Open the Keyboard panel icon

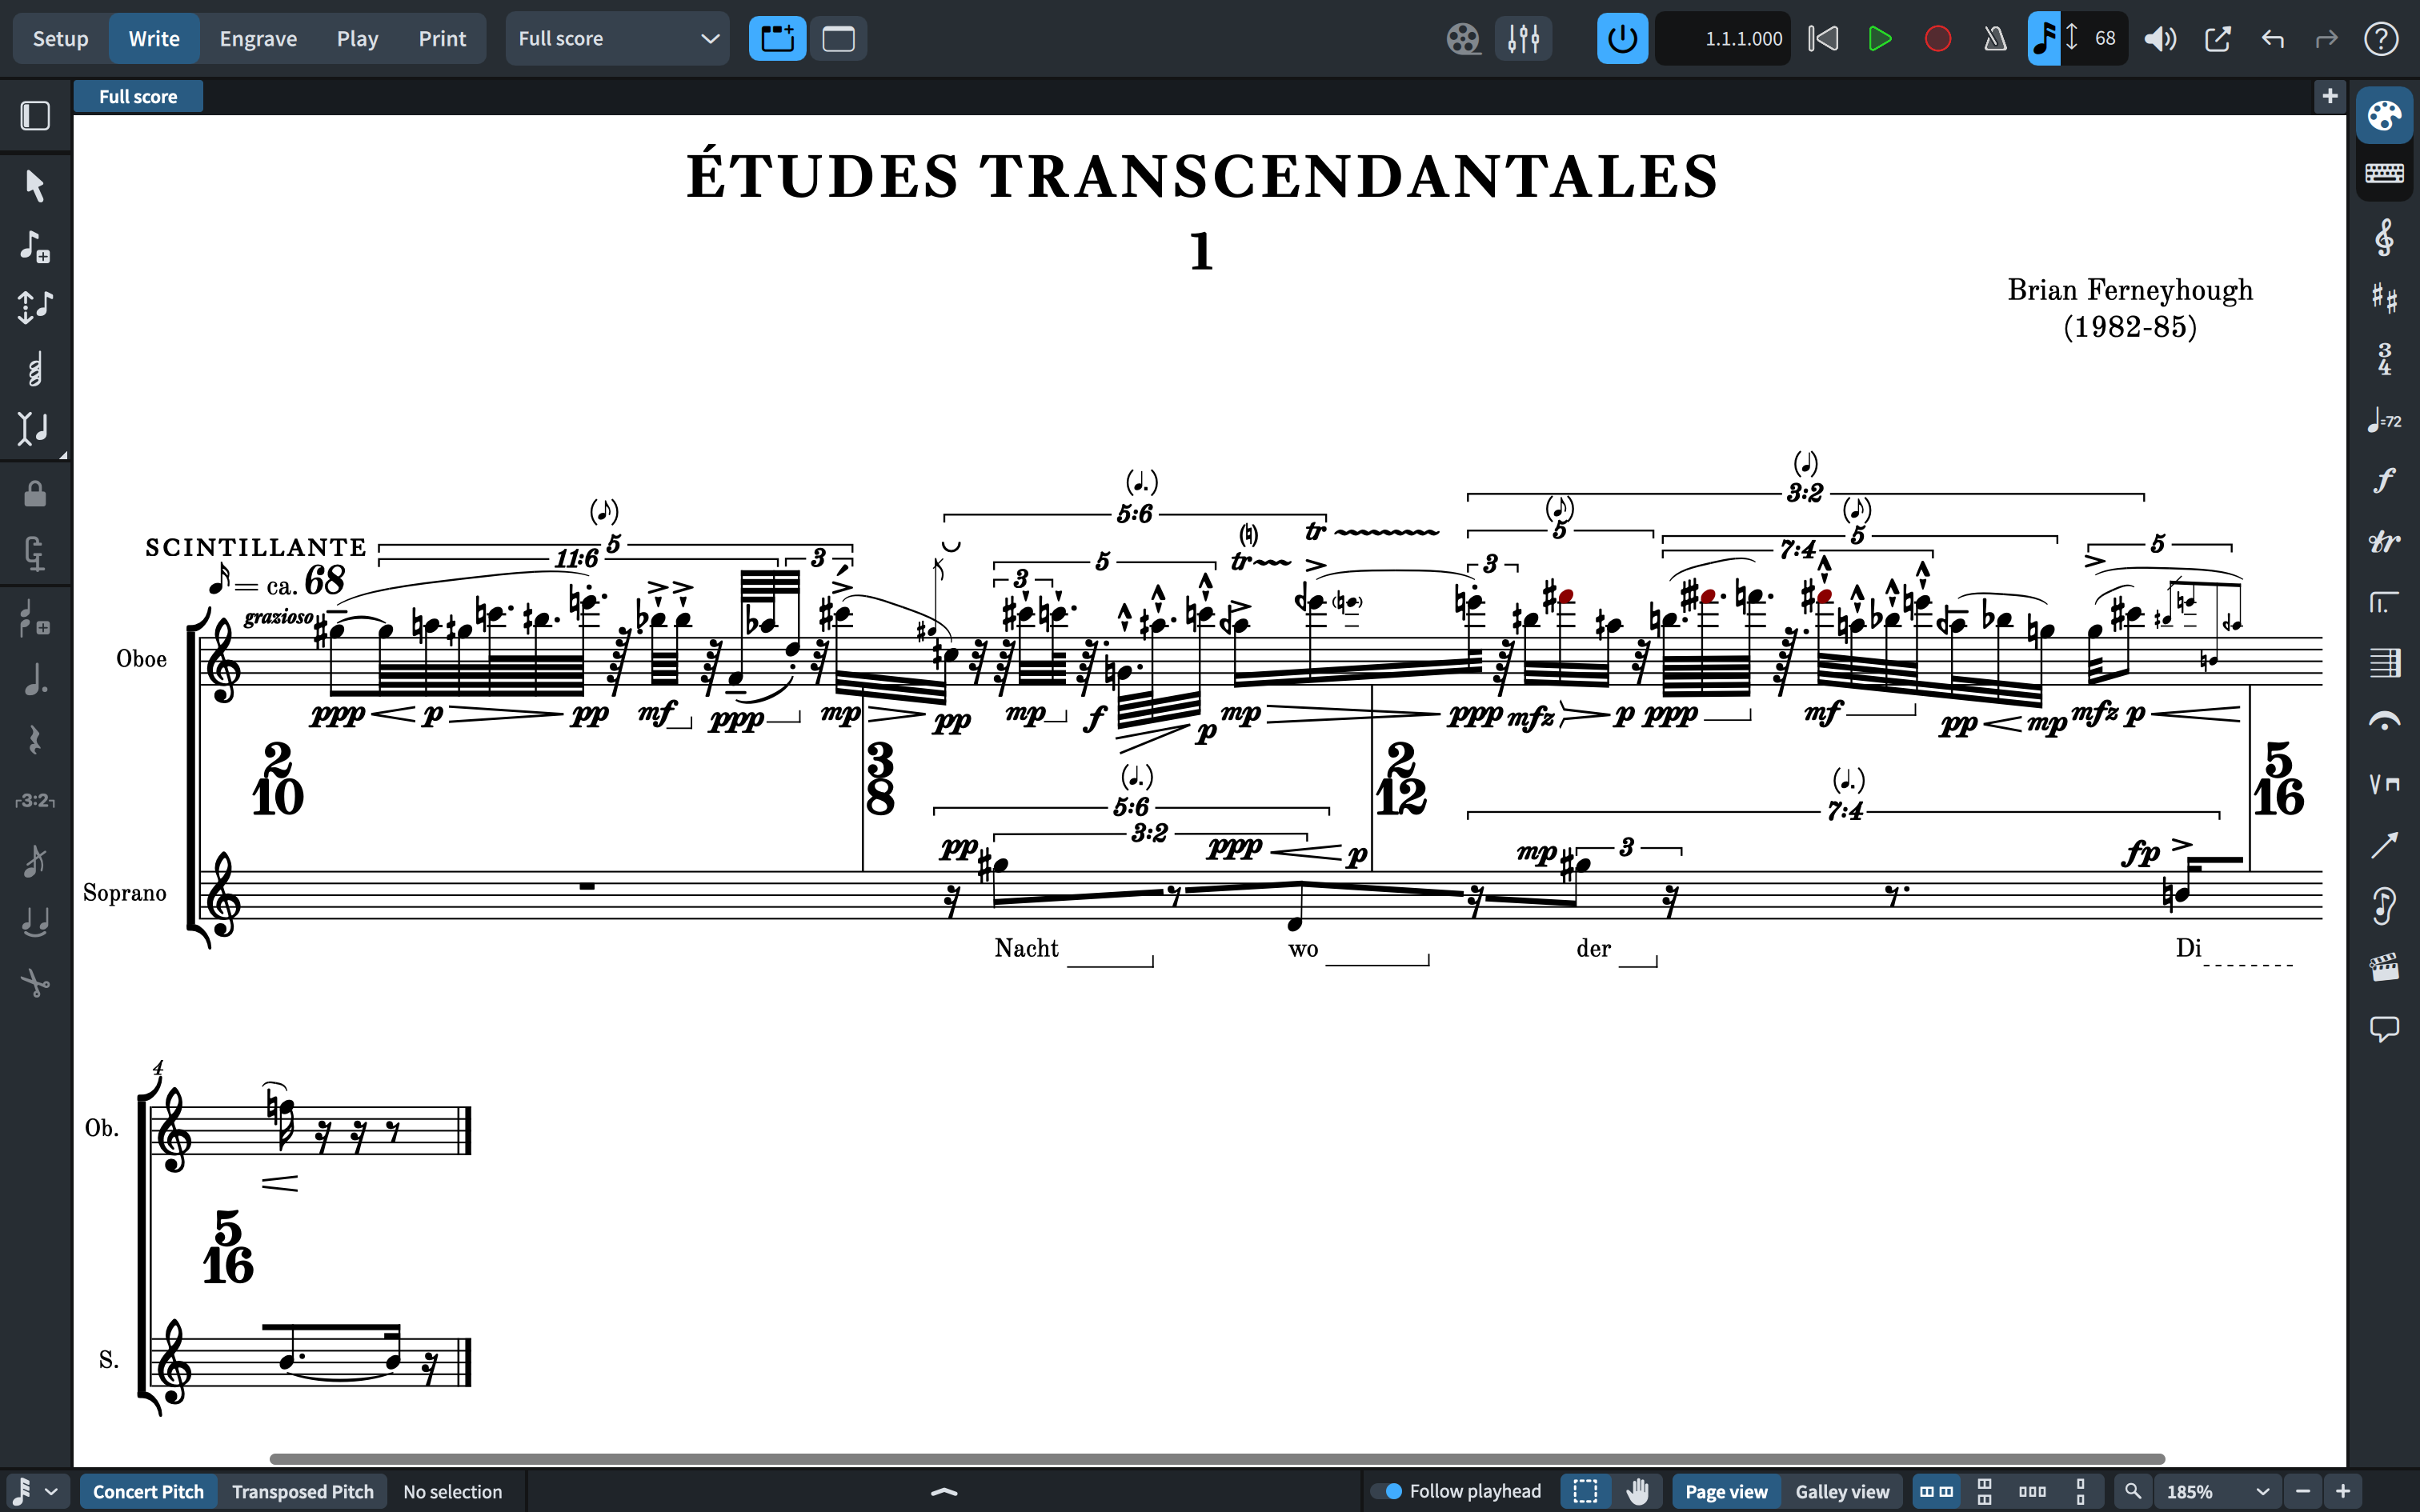click(x=2384, y=174)
